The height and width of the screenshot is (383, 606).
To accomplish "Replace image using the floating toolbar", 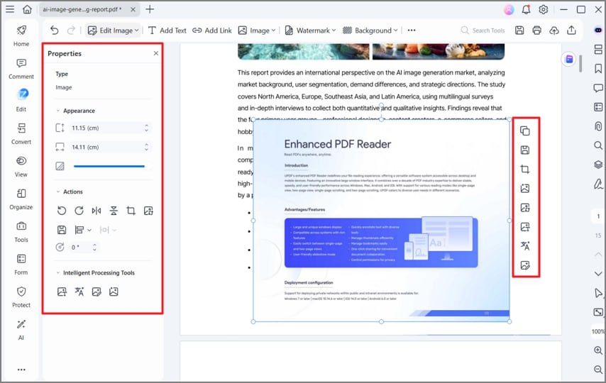I will [525, 208].
